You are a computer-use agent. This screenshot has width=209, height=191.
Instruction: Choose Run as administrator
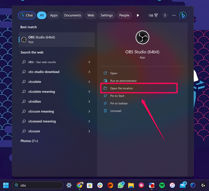click(123, 81)
